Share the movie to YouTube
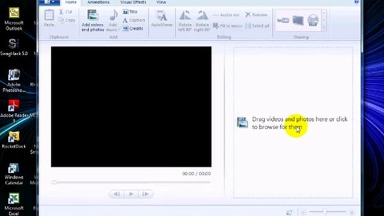This screenshot has width=384, height=216. click(283, 20)
